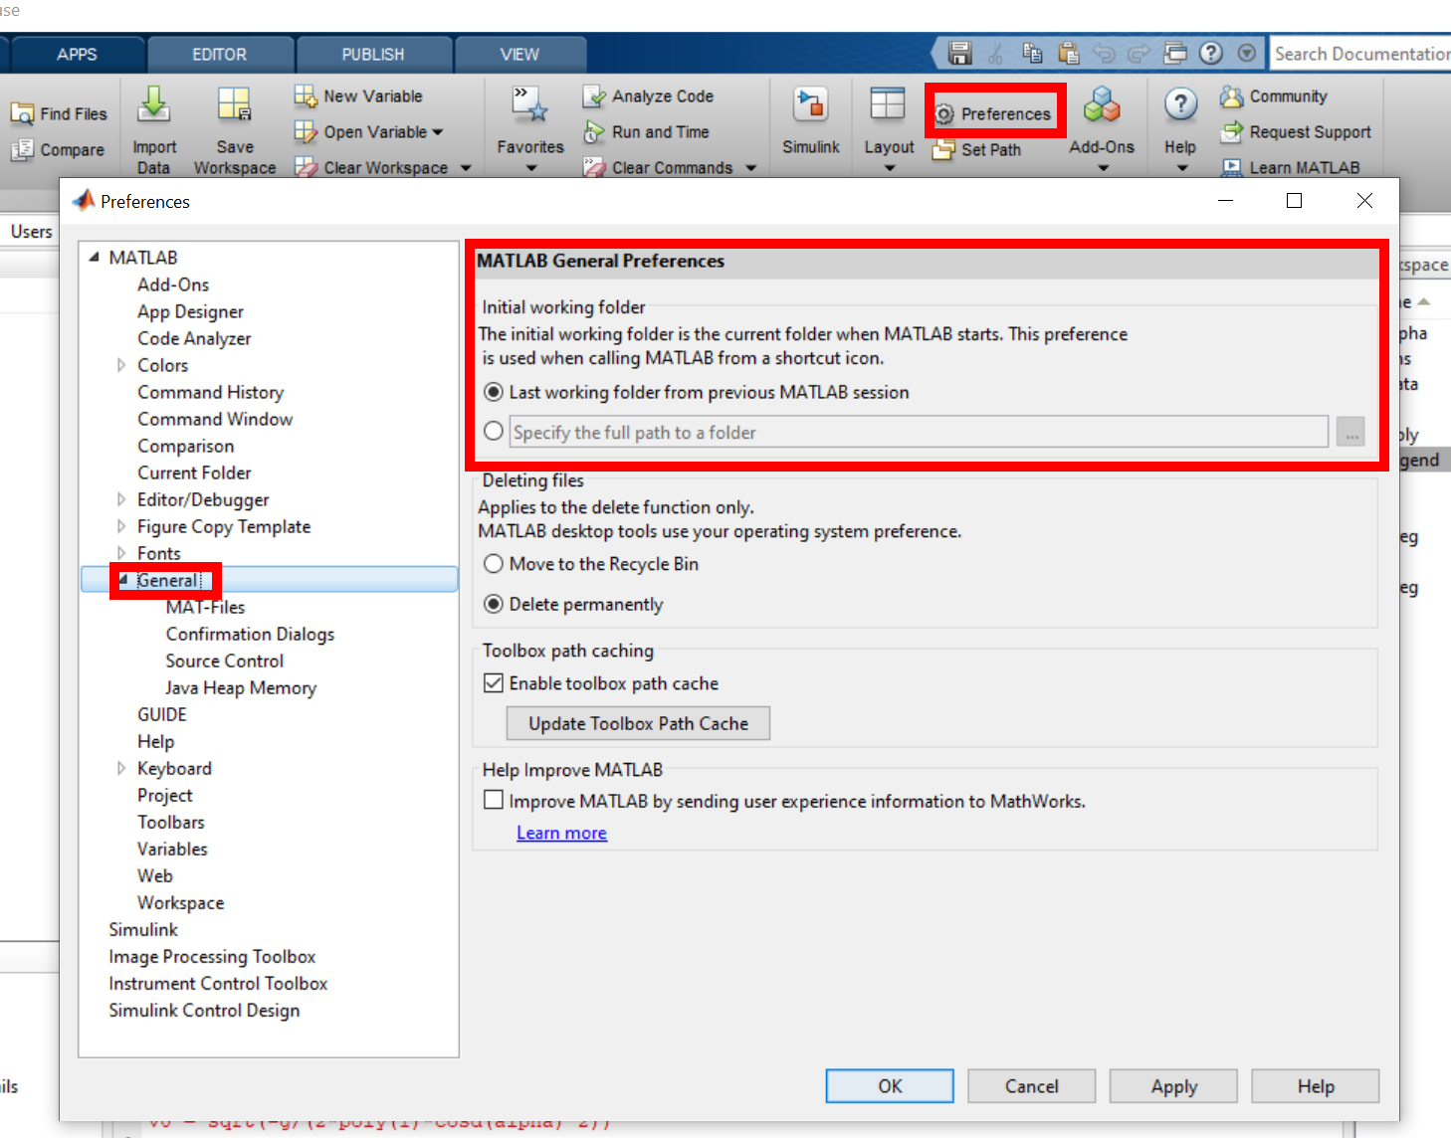Click the Help question mark icon
This screenshot has width=1451, height=1138.
coord(1180,103)
